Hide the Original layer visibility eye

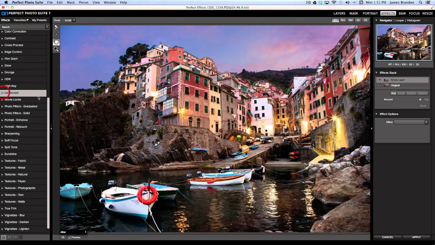point(380,85)
